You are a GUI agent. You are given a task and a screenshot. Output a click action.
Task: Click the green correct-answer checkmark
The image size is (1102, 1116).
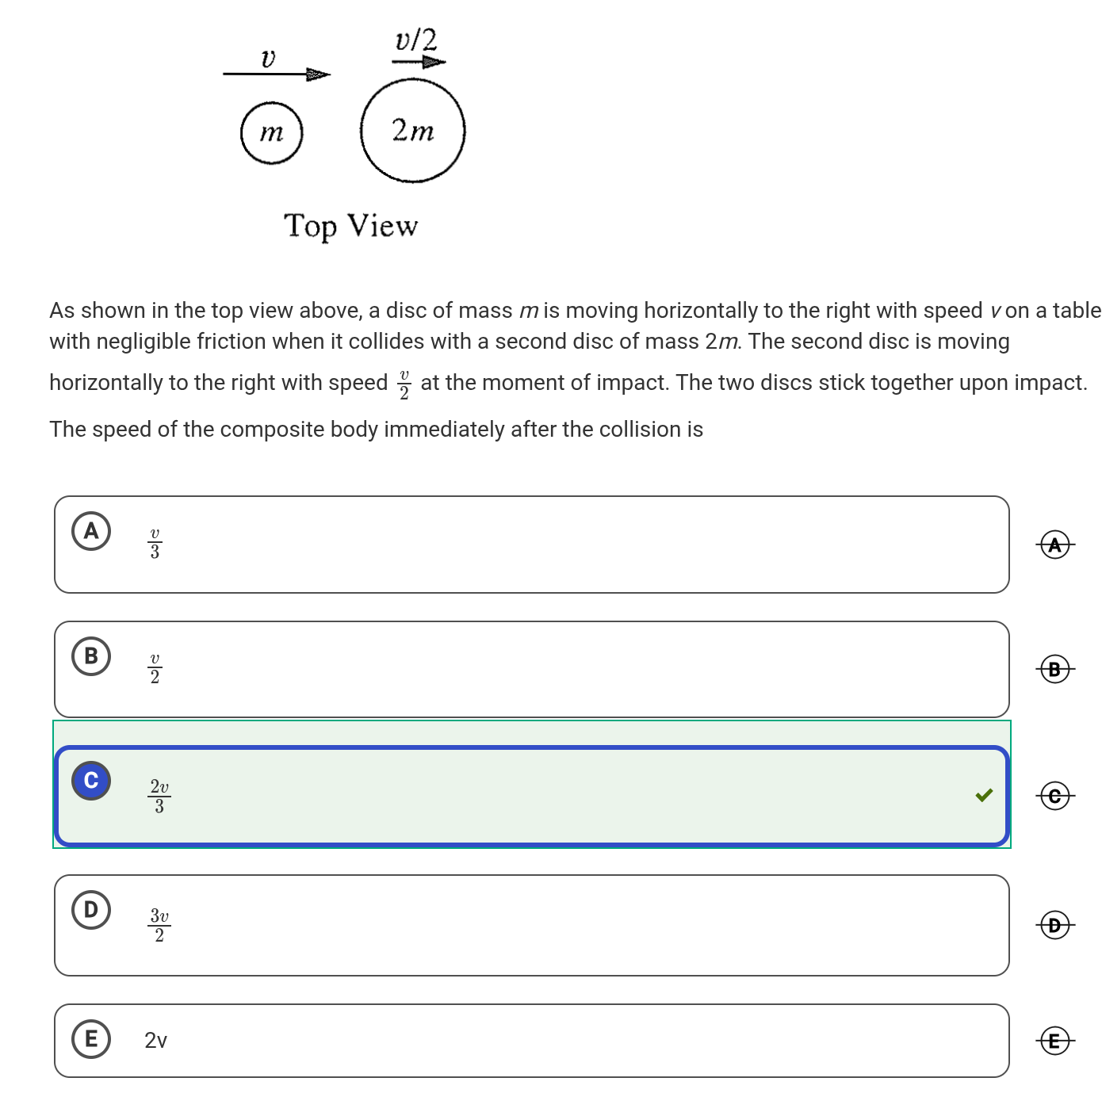[984, 795]
